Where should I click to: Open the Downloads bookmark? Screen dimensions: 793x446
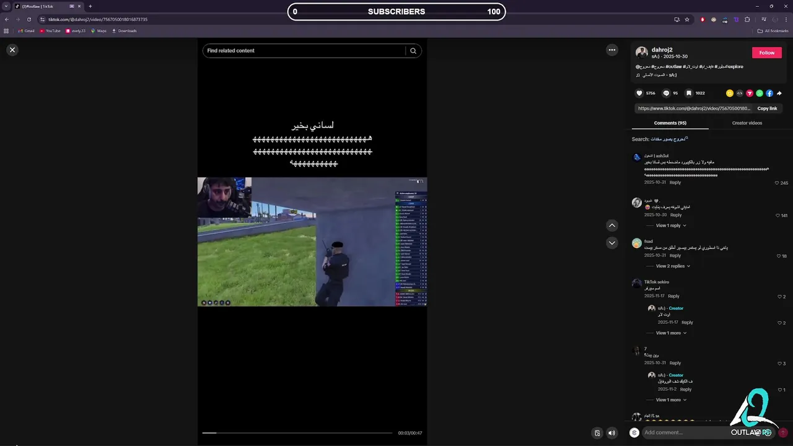coord(124,31)
